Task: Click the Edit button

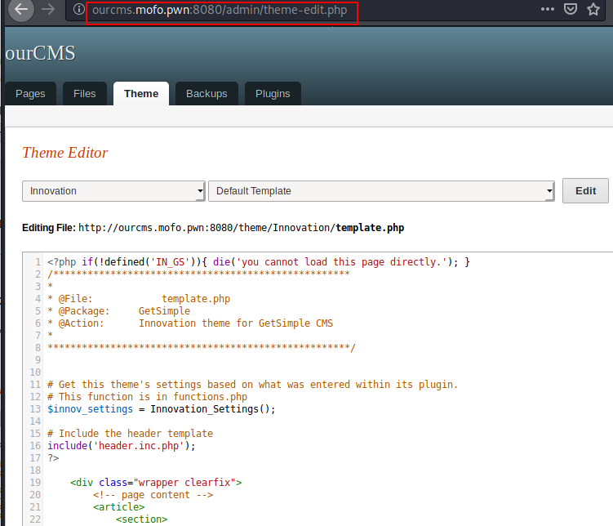Action: point(585,191)
